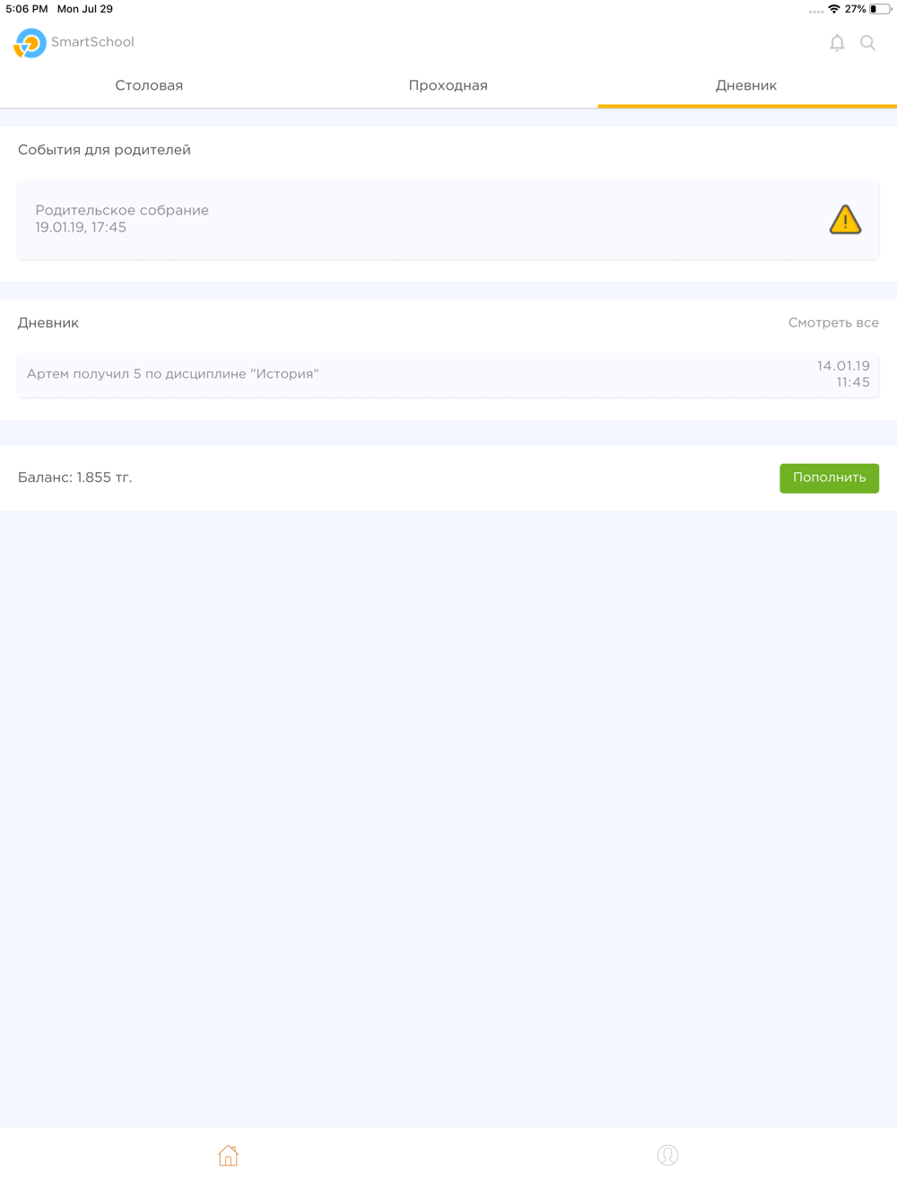The width and height of the screenshot is (897, 1197).
Task: Click the green Пополнить button
Action: [x=829, y=477]
